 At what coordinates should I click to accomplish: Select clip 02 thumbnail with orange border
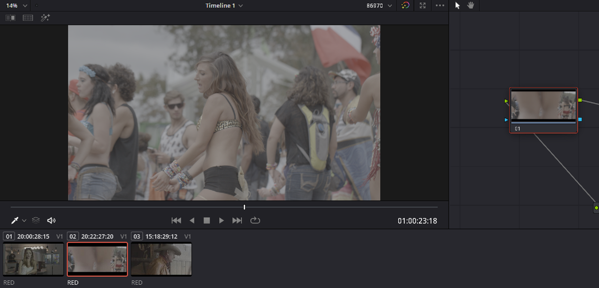click(97, 259)
